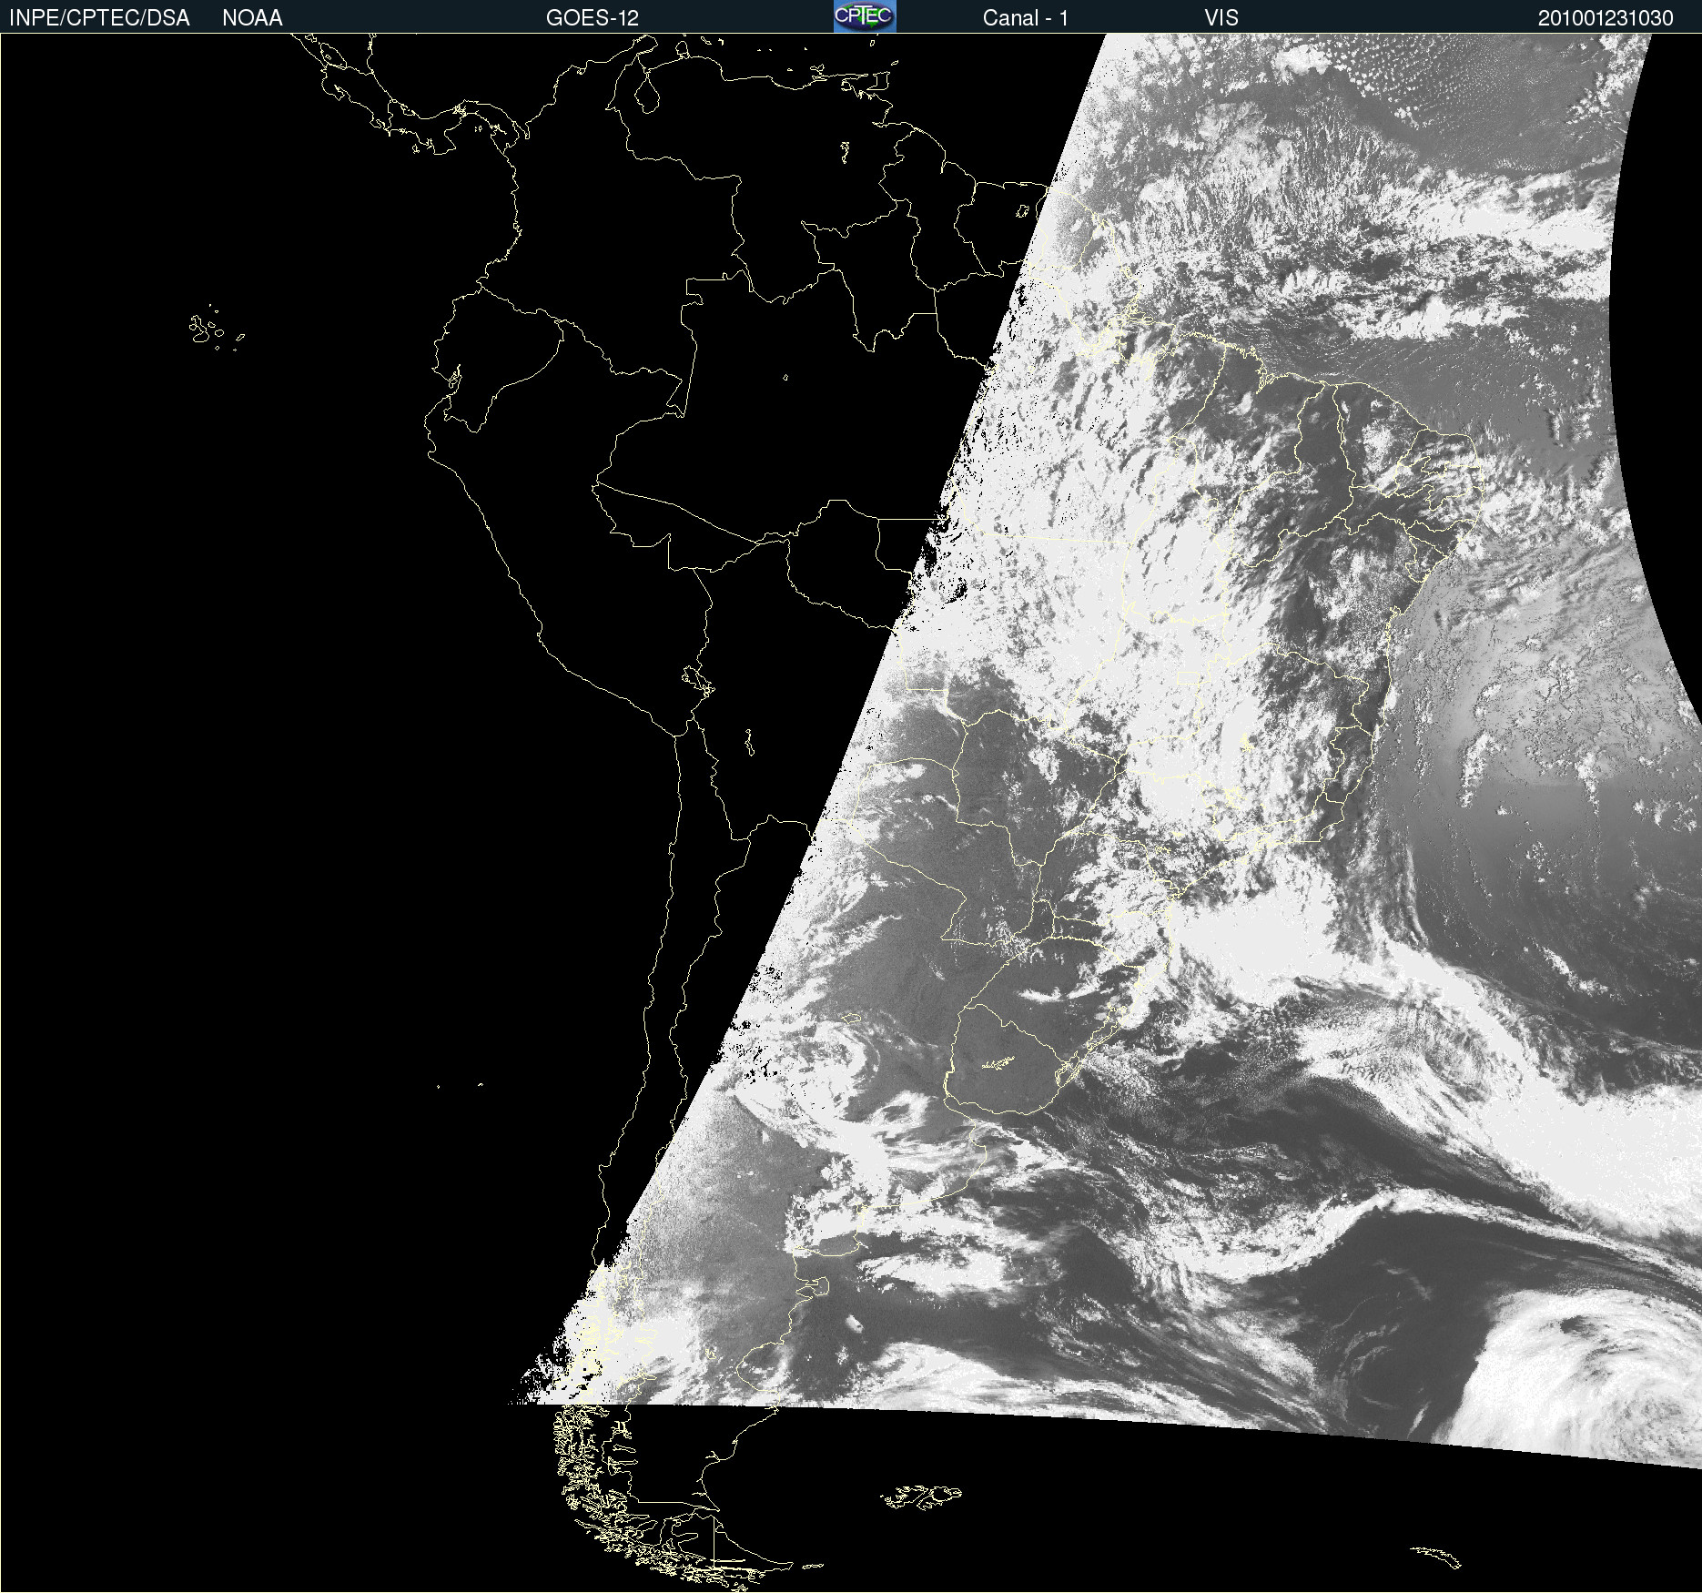The width and height of the screenshot is (1702, 1593).
Task: Click the 'Canal - 1' channel label
Action: coord(1025,18)
